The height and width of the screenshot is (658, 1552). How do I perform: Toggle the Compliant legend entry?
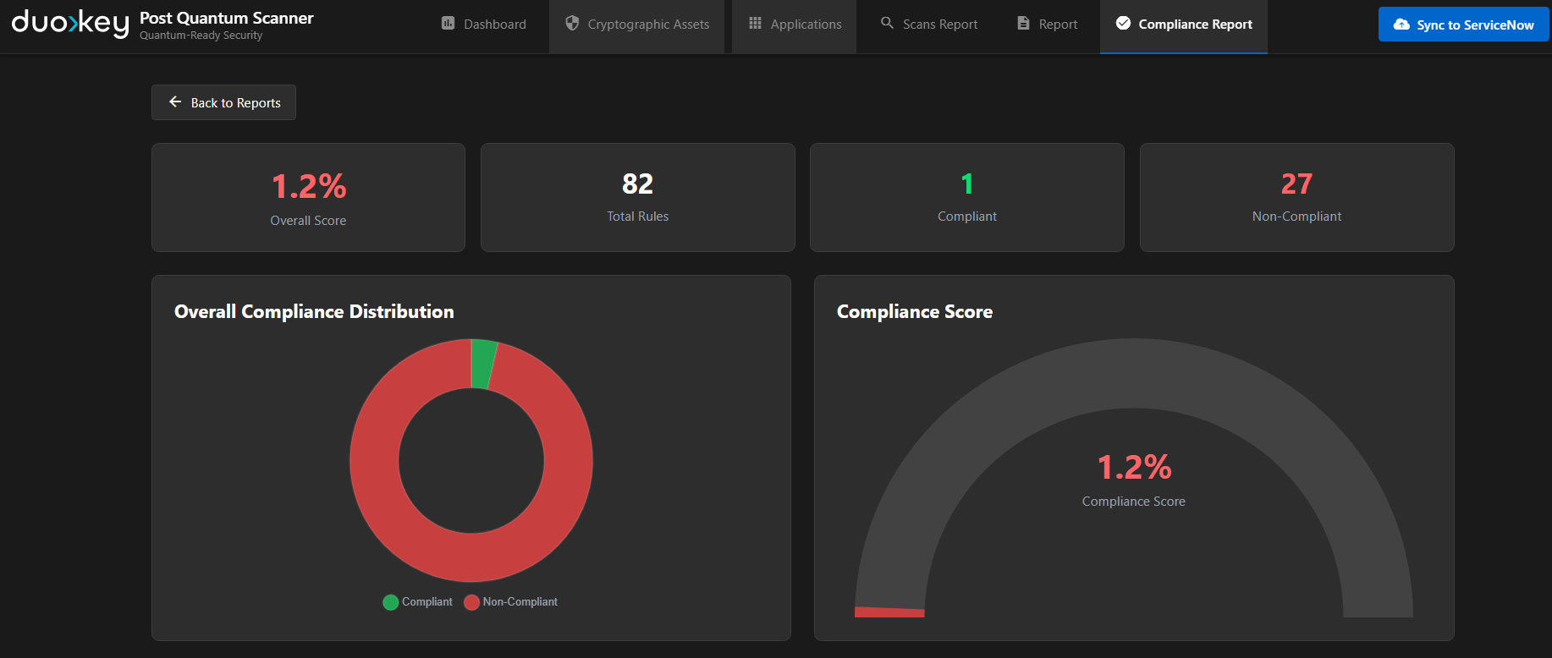(x=418, y=602)
